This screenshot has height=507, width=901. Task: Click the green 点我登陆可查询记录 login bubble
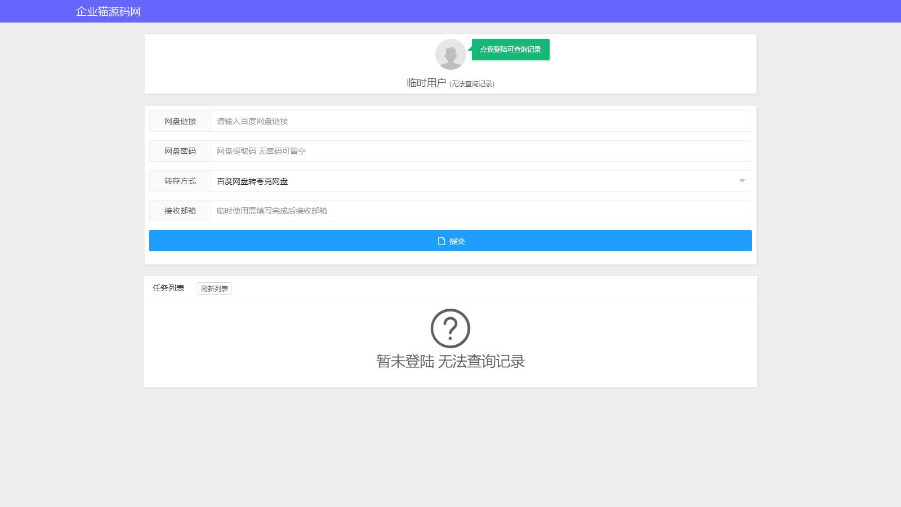(510, 50)
